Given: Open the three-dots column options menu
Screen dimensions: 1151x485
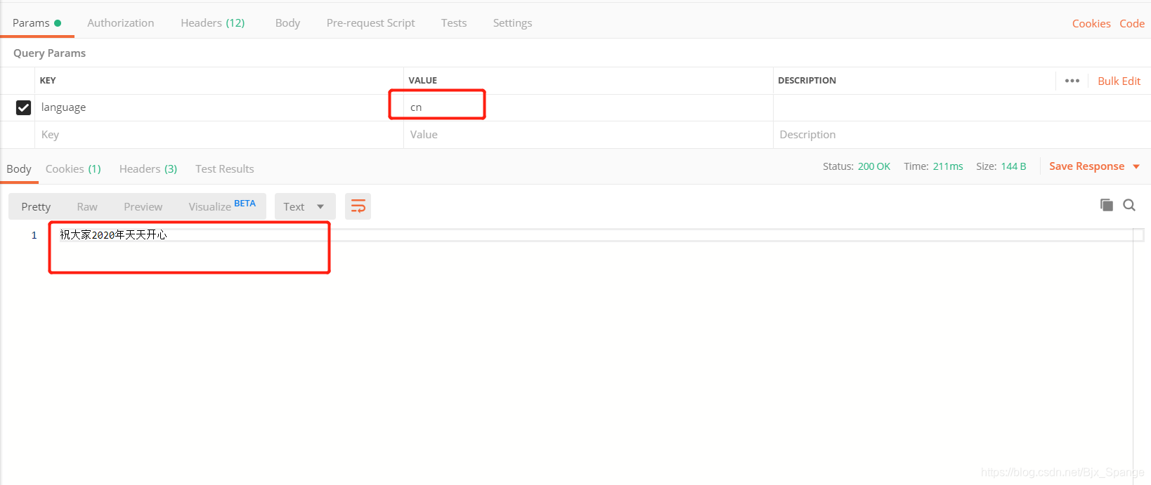Looking at the screenshot, I should 1072,81.
